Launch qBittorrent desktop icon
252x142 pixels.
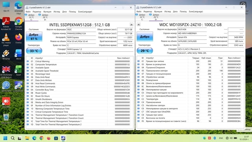click(6, 87)
